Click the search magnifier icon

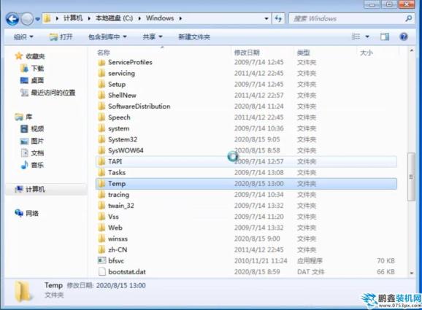[408, 18]
